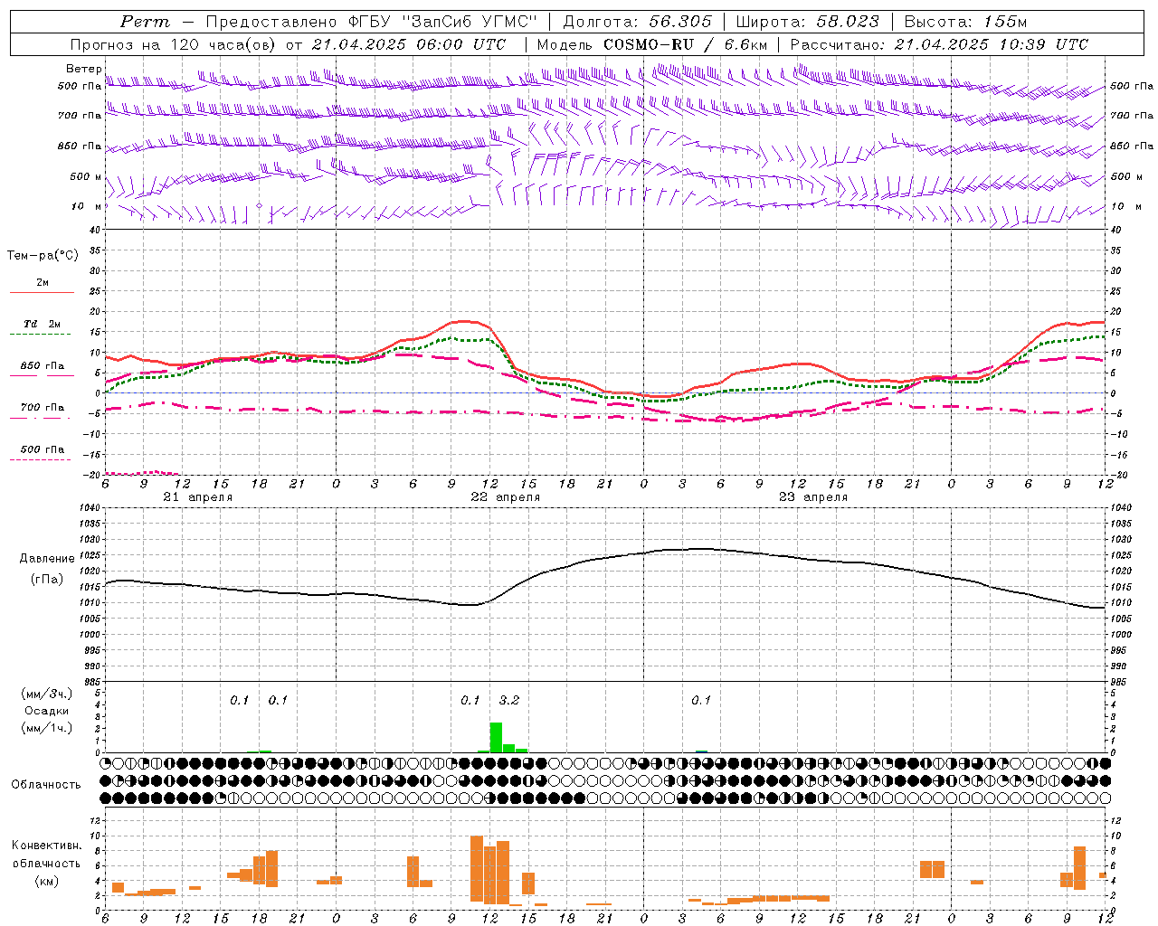Image resolution: width=1158 pixels, height=926 pixels.
Task: Click the "Широта: 58.023" header value
Action: pyautogui.click(x=807, y=22)
